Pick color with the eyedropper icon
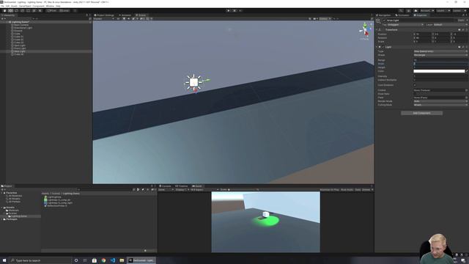 pos(467,71)
